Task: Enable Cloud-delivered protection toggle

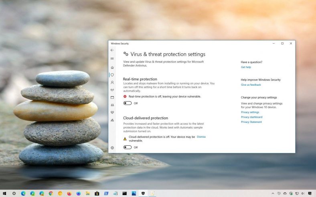Action: [x=128, y=147]
